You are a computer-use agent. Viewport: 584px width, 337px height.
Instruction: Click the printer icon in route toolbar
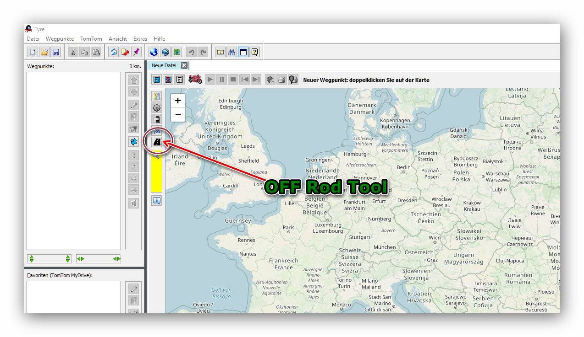[x=281, y=80]
